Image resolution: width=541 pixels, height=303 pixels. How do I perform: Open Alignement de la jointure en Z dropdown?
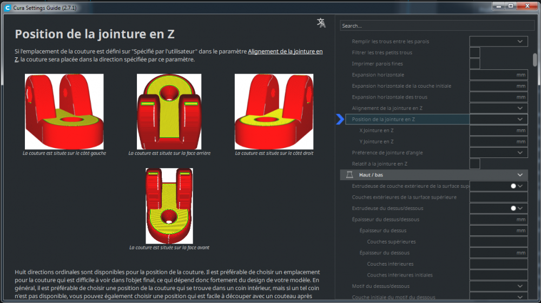[499, 108]
